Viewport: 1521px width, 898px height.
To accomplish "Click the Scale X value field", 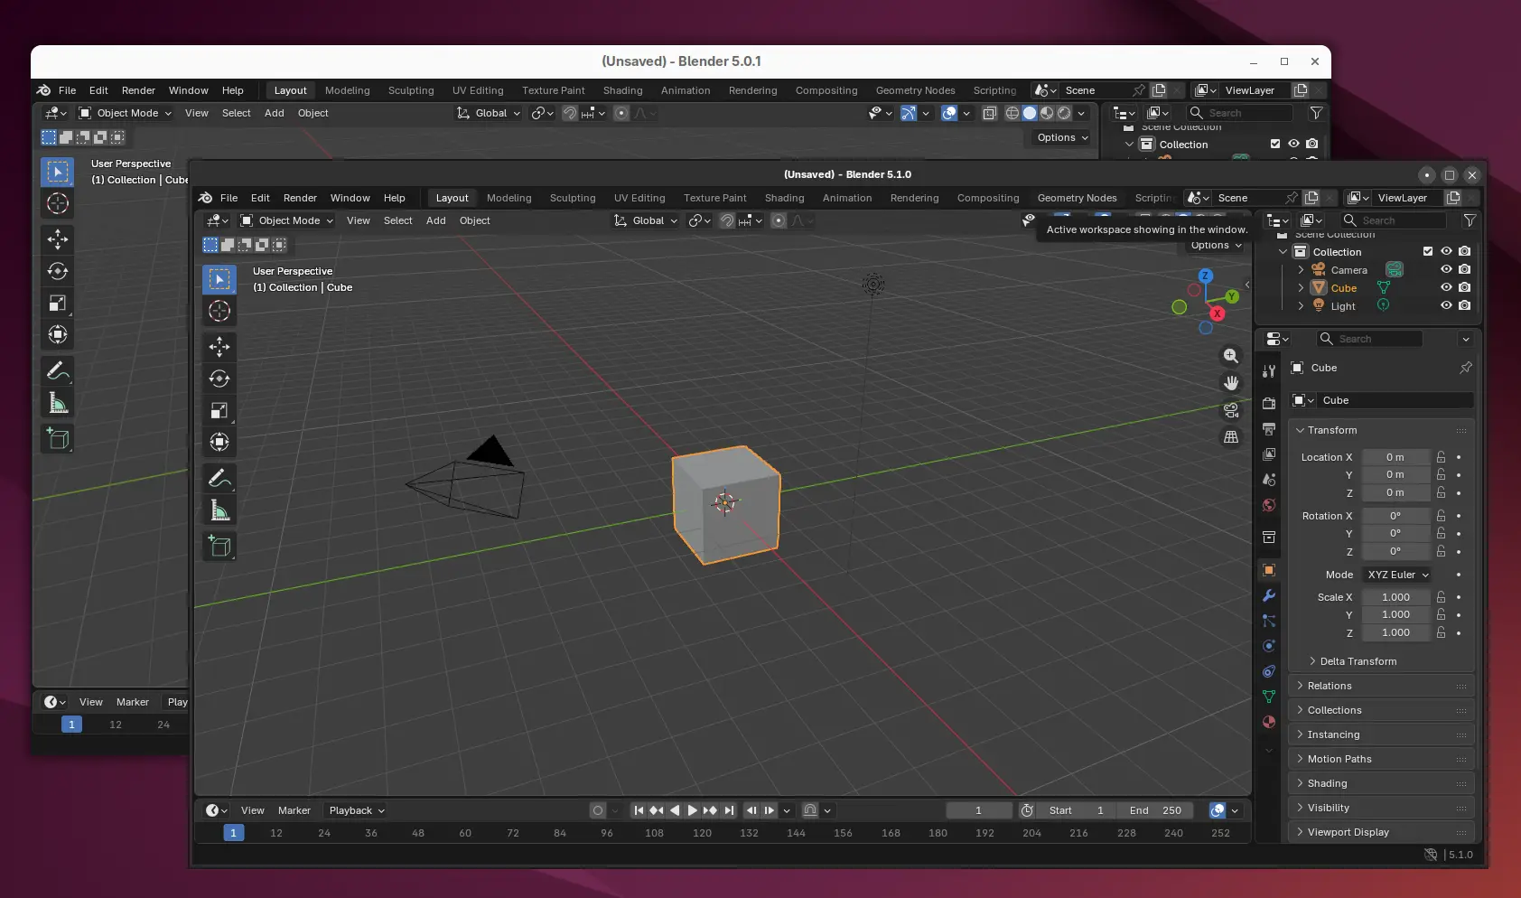I will click(x=1395, y=597).
